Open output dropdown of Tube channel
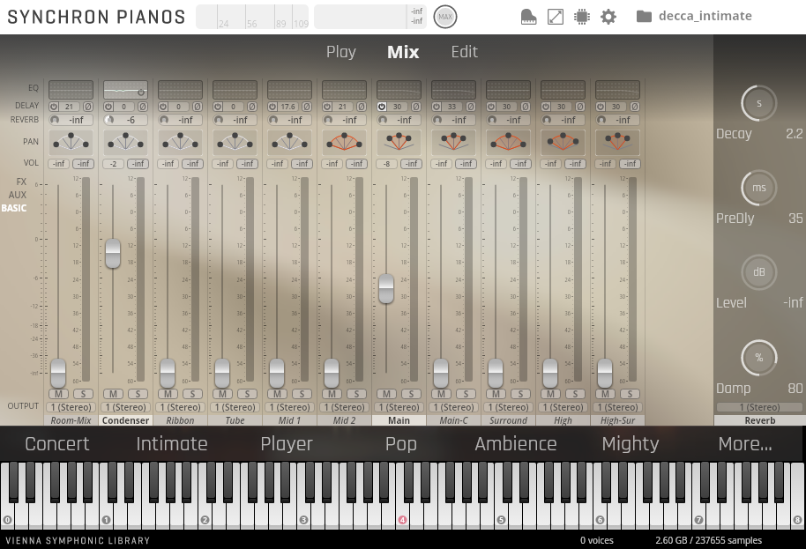 tap(235, 407)
